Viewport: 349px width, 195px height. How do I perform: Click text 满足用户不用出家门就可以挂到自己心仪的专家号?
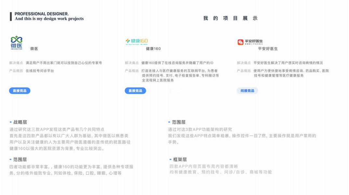point(64,63)
